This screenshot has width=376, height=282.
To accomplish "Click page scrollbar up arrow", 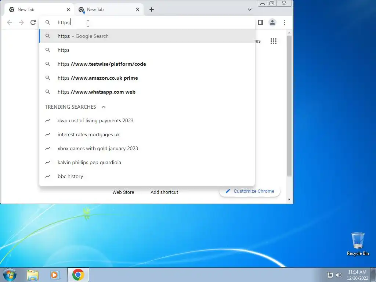I will pos(289,33).
